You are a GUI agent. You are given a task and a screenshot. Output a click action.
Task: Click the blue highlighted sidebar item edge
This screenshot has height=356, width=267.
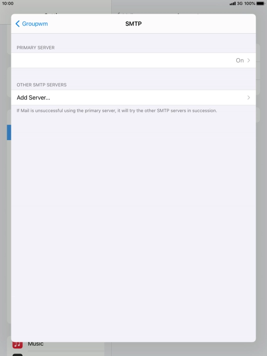click(x=9, y=133)
